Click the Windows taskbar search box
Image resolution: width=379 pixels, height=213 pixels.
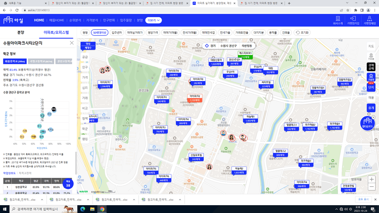43,209
